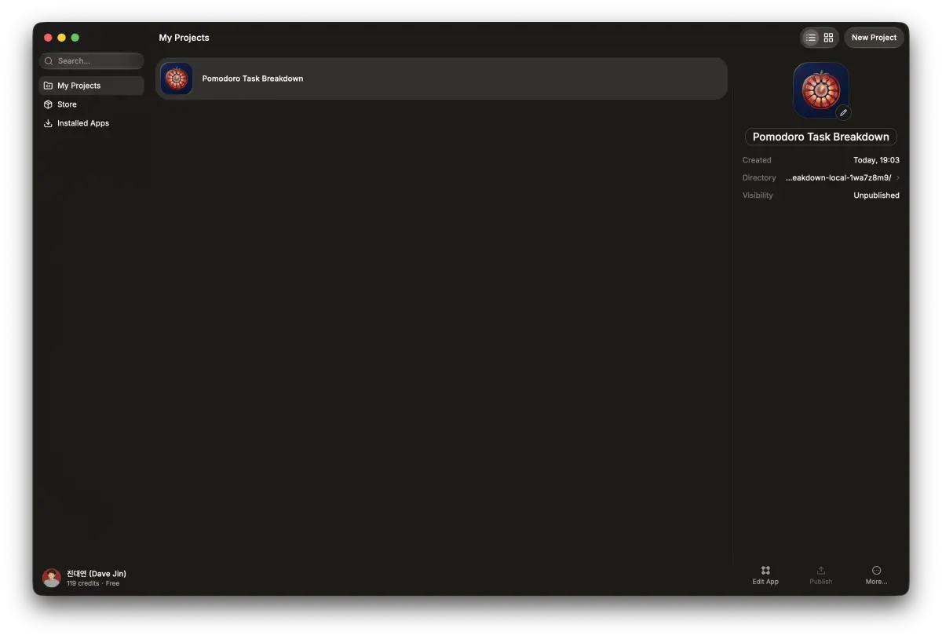This screenshot has width=942, height=639.
Task: Click the Pomodoro app icon in project list
Action: tap(177, 79)
